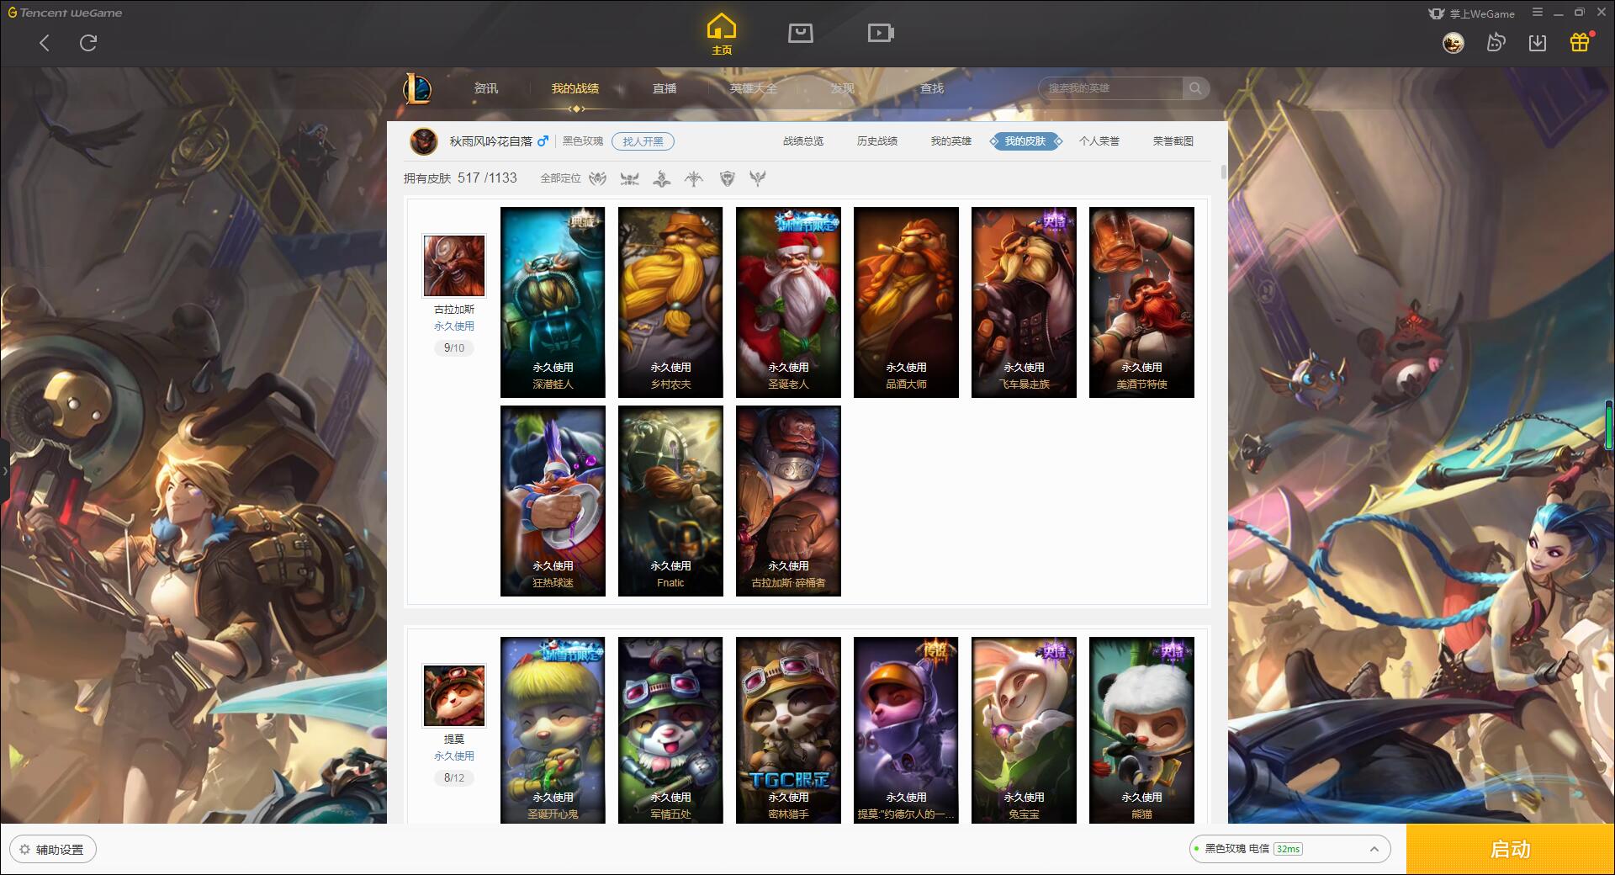Open the download manager icon
This screenshot has height=875, width=1615.
tap(1538, 42)
